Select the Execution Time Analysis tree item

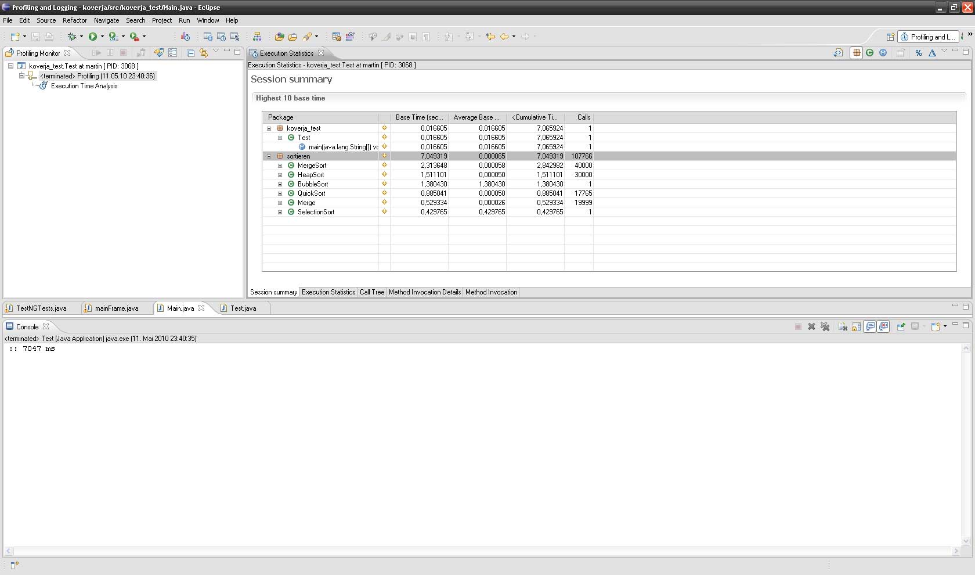84,86
